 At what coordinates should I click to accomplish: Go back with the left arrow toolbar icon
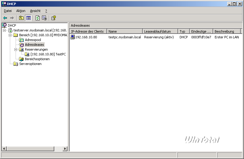[x=5, y=18]
